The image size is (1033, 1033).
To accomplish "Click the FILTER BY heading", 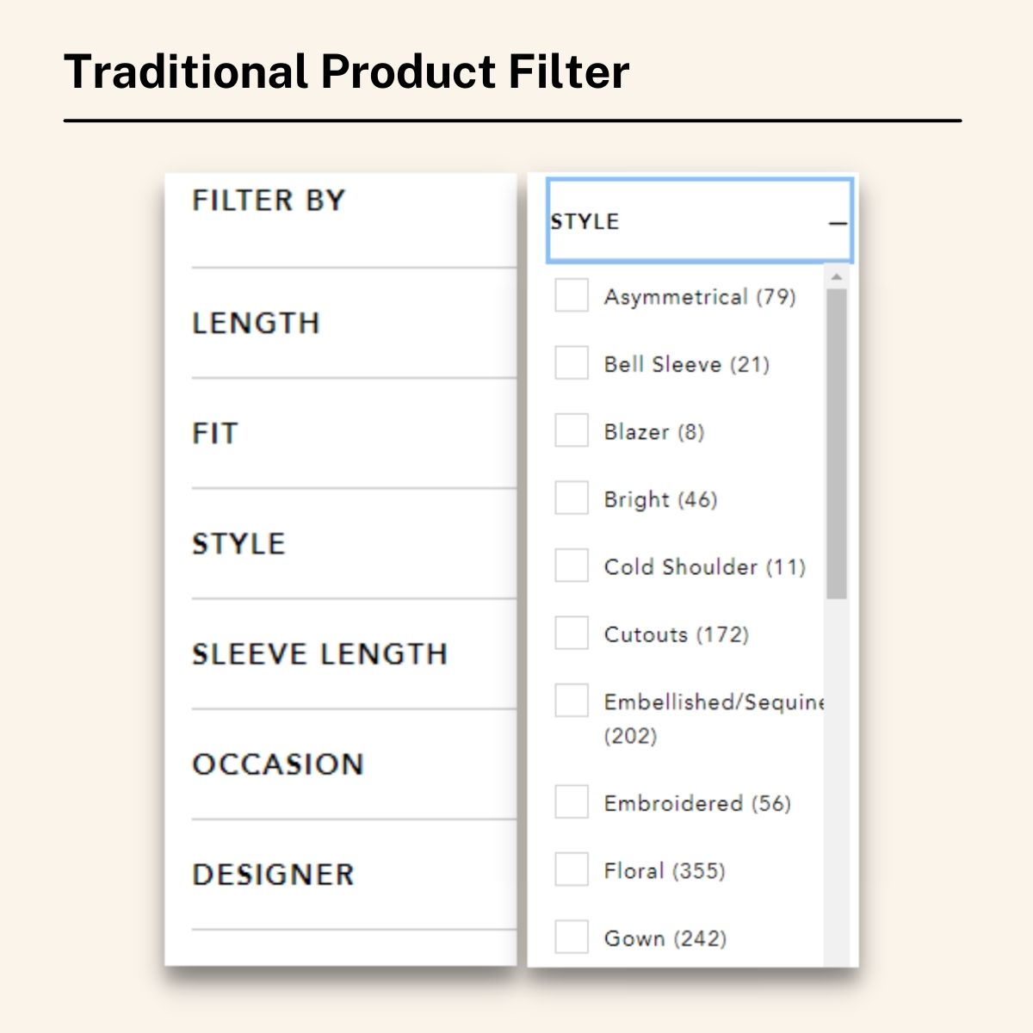I will [267, 200].
